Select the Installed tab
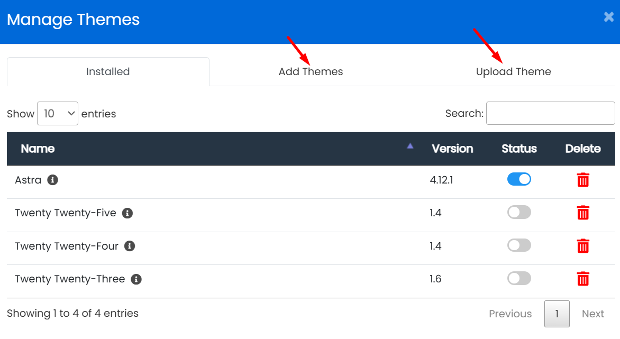The image size is (620, 339). [x=108, y=72]
